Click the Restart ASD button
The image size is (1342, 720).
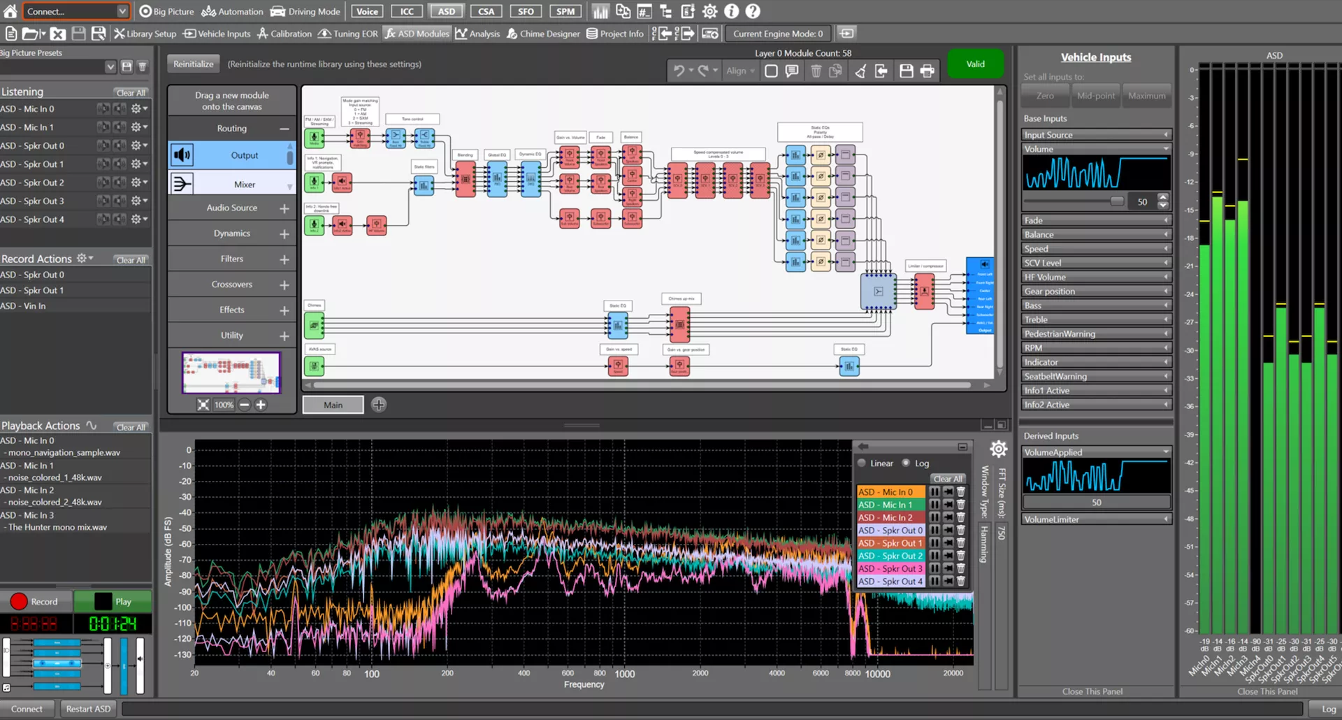(x=87, y=708)
